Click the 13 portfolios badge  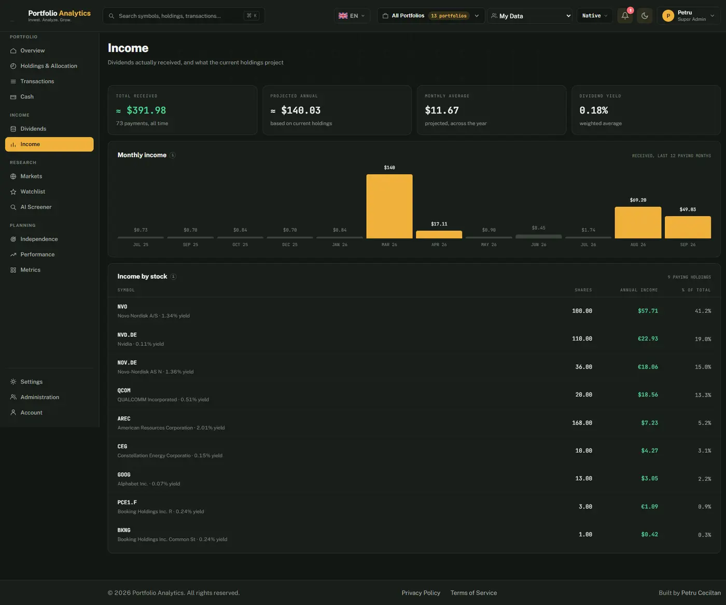(x=449, y=16)
